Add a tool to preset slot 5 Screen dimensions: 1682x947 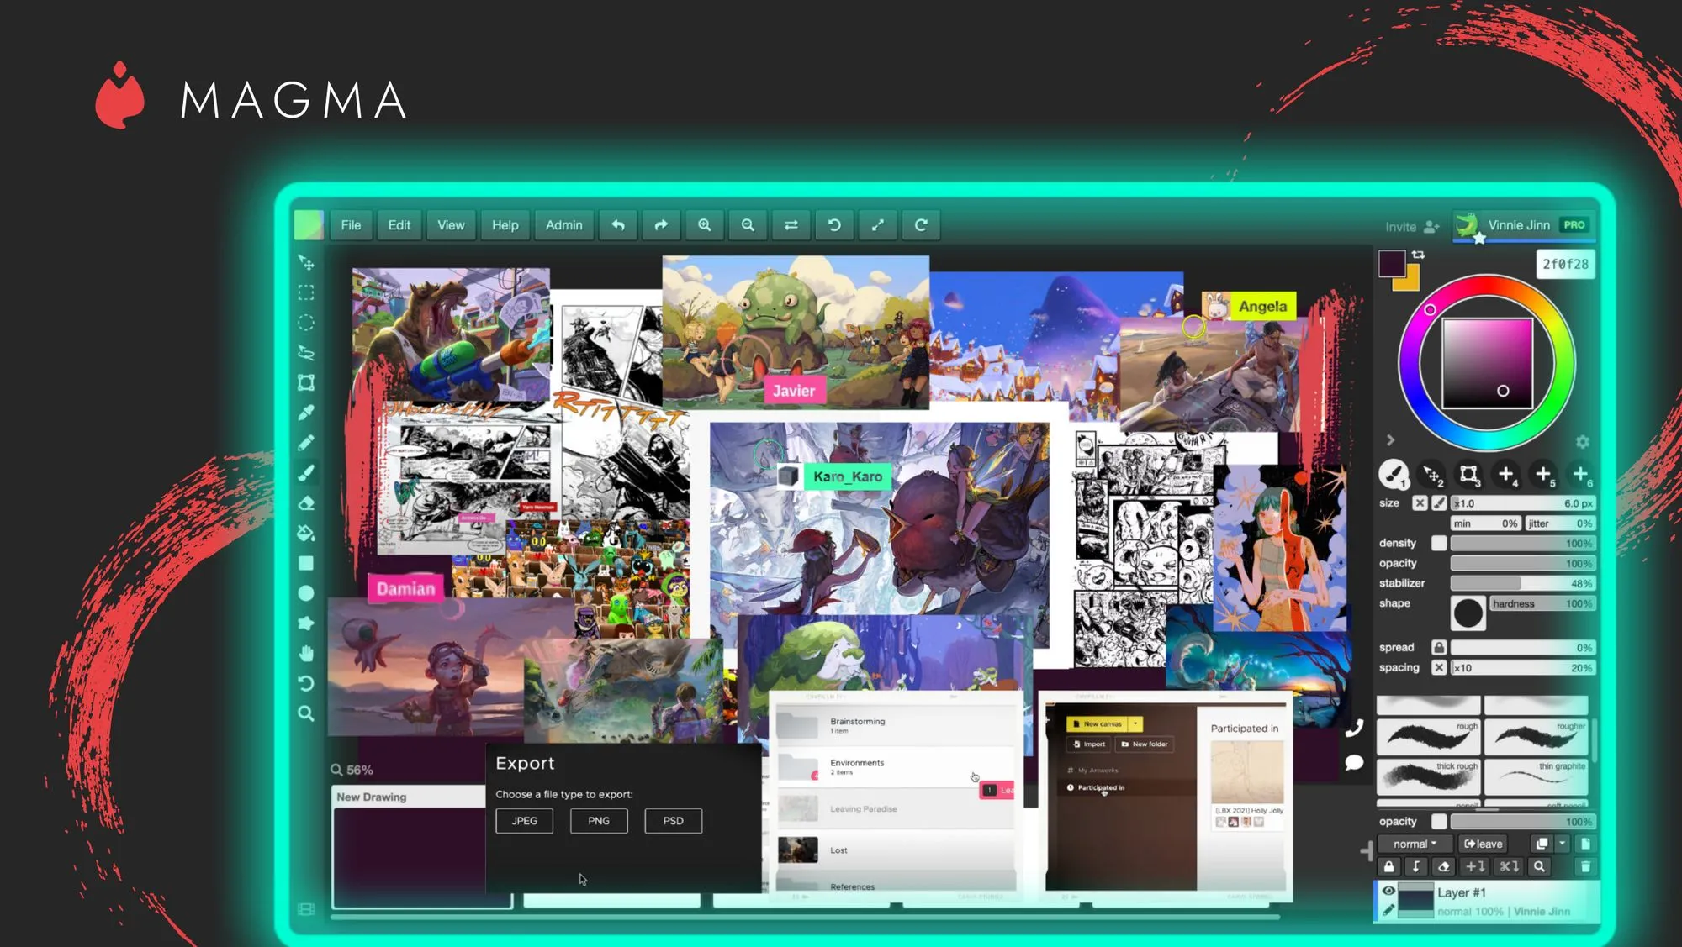[x=1543, y=475]
